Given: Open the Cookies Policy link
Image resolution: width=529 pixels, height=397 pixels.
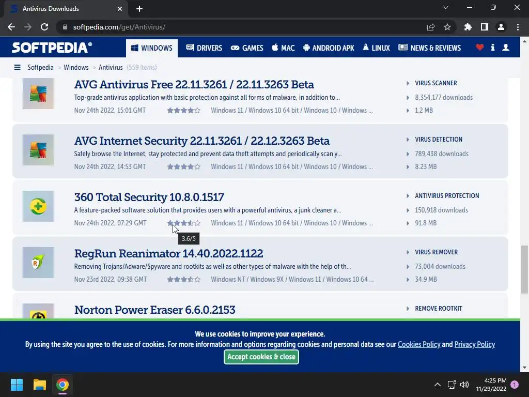Looking at the screenshot, I should 419,344.
